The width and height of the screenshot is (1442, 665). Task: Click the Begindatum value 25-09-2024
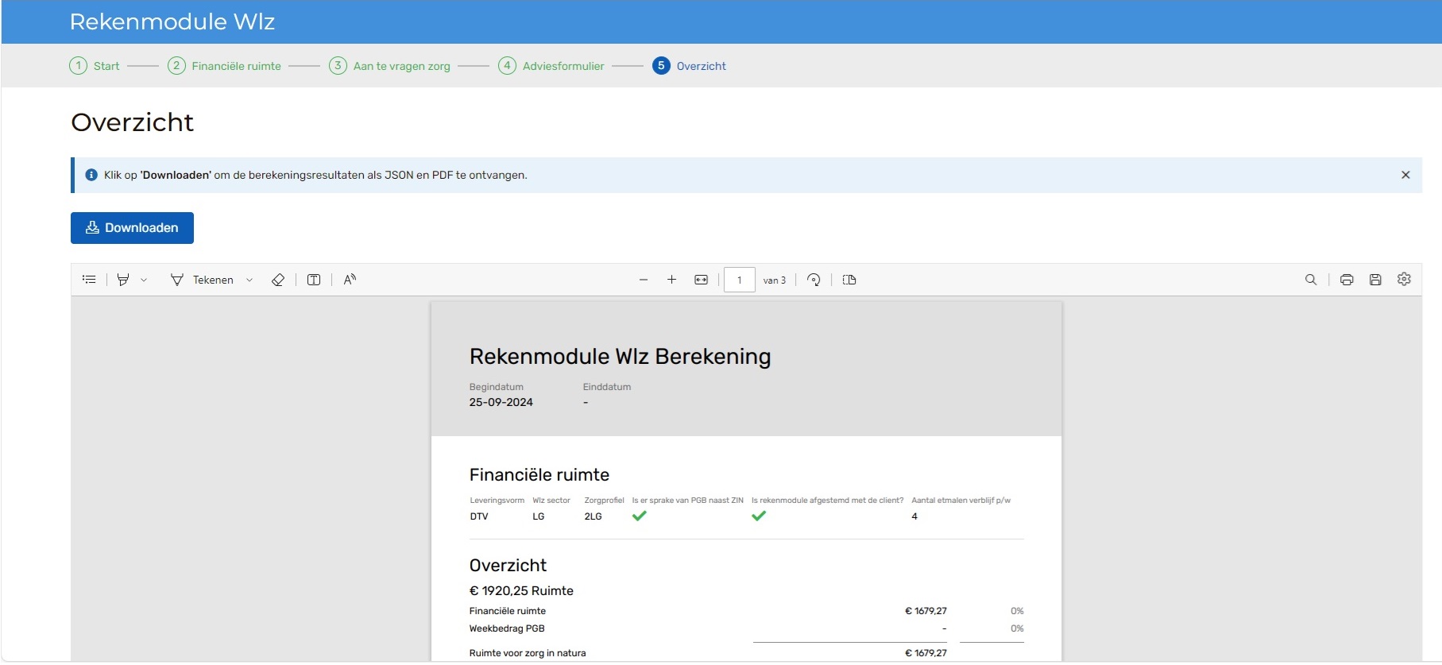point(501,403)
